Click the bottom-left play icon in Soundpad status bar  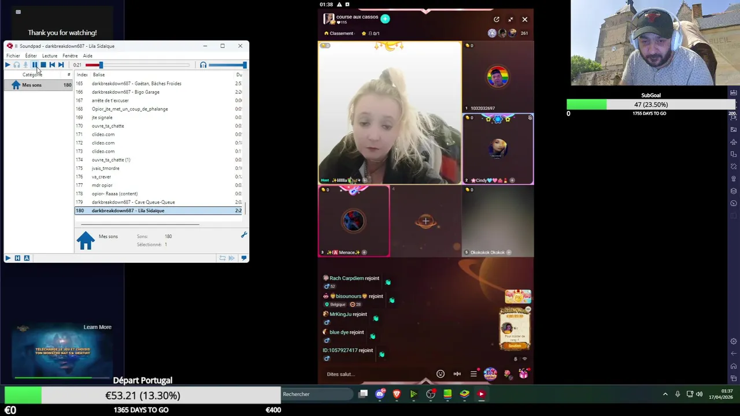pyautogui.click(x=8, y=258)
